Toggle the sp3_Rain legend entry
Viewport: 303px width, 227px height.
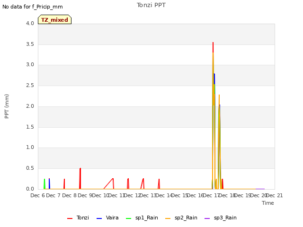(221, 218)
